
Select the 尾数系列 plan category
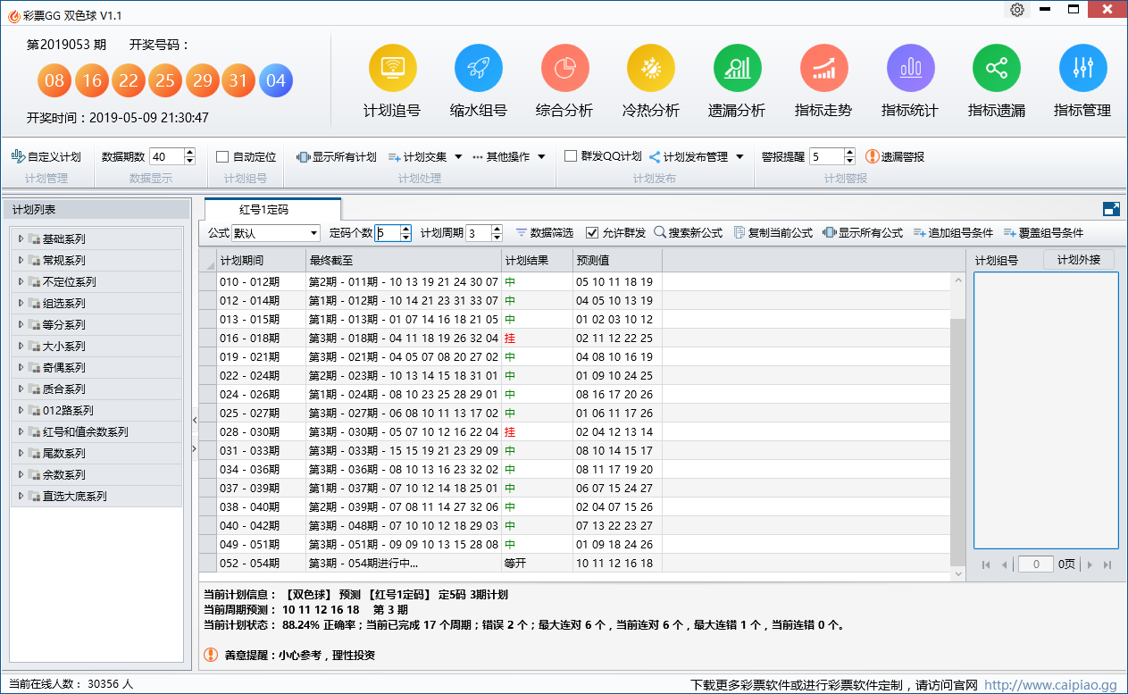click(x=64, y=453)
